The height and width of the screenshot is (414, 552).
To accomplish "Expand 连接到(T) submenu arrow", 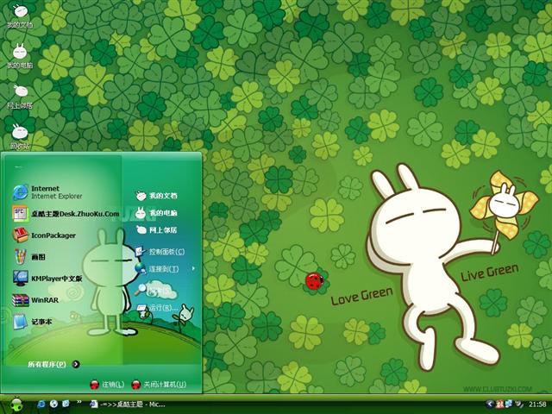I will (x=193, y=268).
